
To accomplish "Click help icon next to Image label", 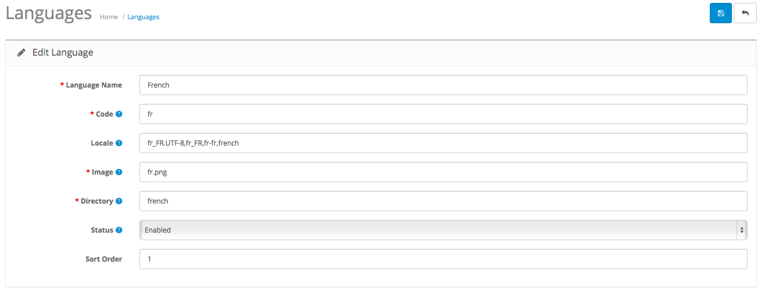I will 119,172.
